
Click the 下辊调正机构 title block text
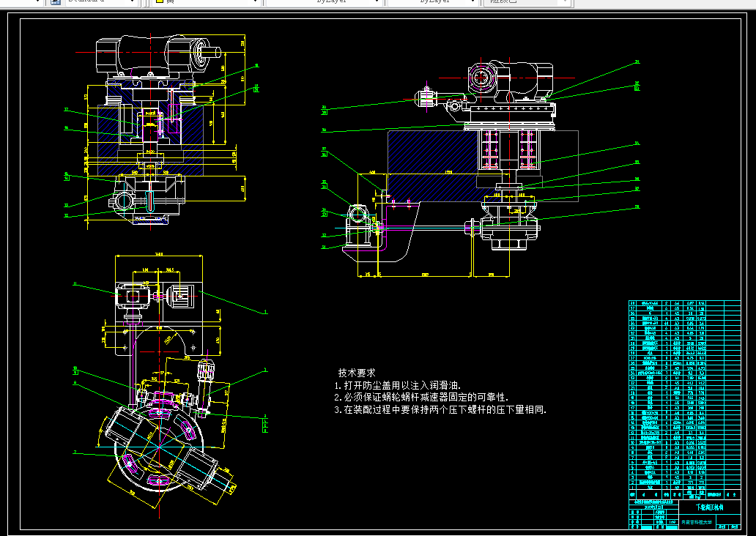click(x=709, y=507)
